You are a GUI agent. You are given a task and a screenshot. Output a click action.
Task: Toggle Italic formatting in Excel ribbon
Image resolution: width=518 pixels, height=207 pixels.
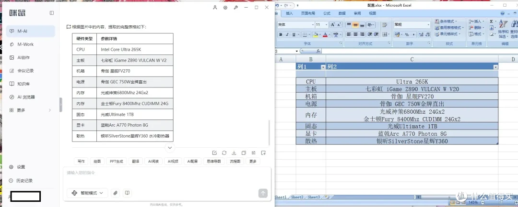(x=287, y=34)
